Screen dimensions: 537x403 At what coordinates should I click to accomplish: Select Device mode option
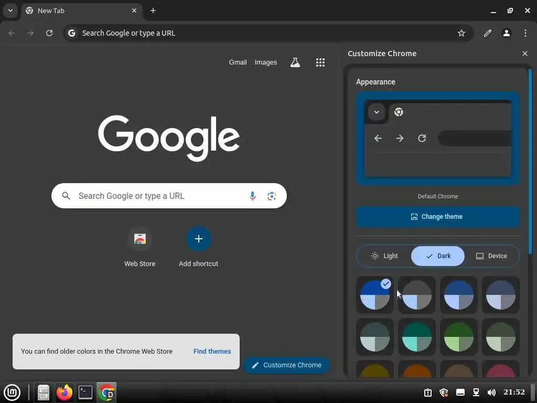491,256
